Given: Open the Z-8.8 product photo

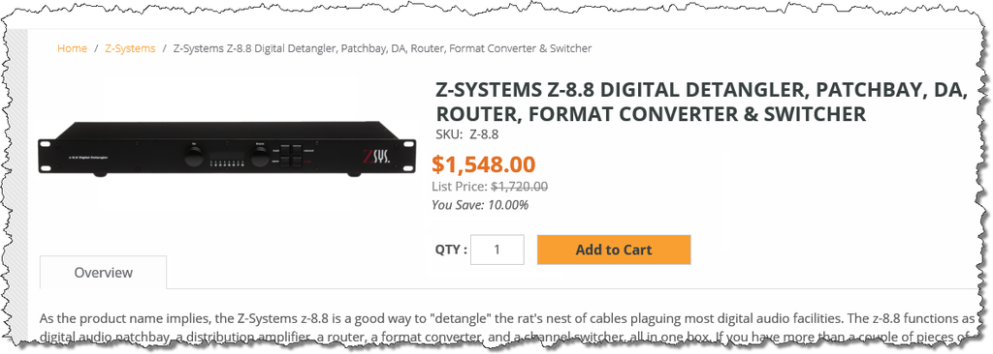Looking at the screenshot, I should coord(228,151).
